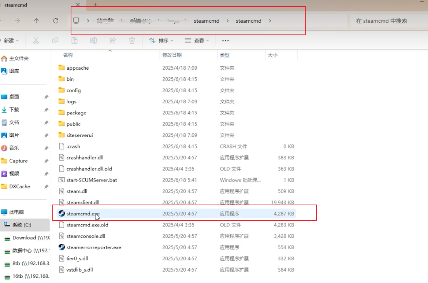Select the bin folder

pyautogui.click(x=176, y=79)
